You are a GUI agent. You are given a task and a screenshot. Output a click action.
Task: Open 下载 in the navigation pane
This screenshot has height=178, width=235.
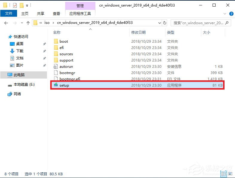pos(20,51)
